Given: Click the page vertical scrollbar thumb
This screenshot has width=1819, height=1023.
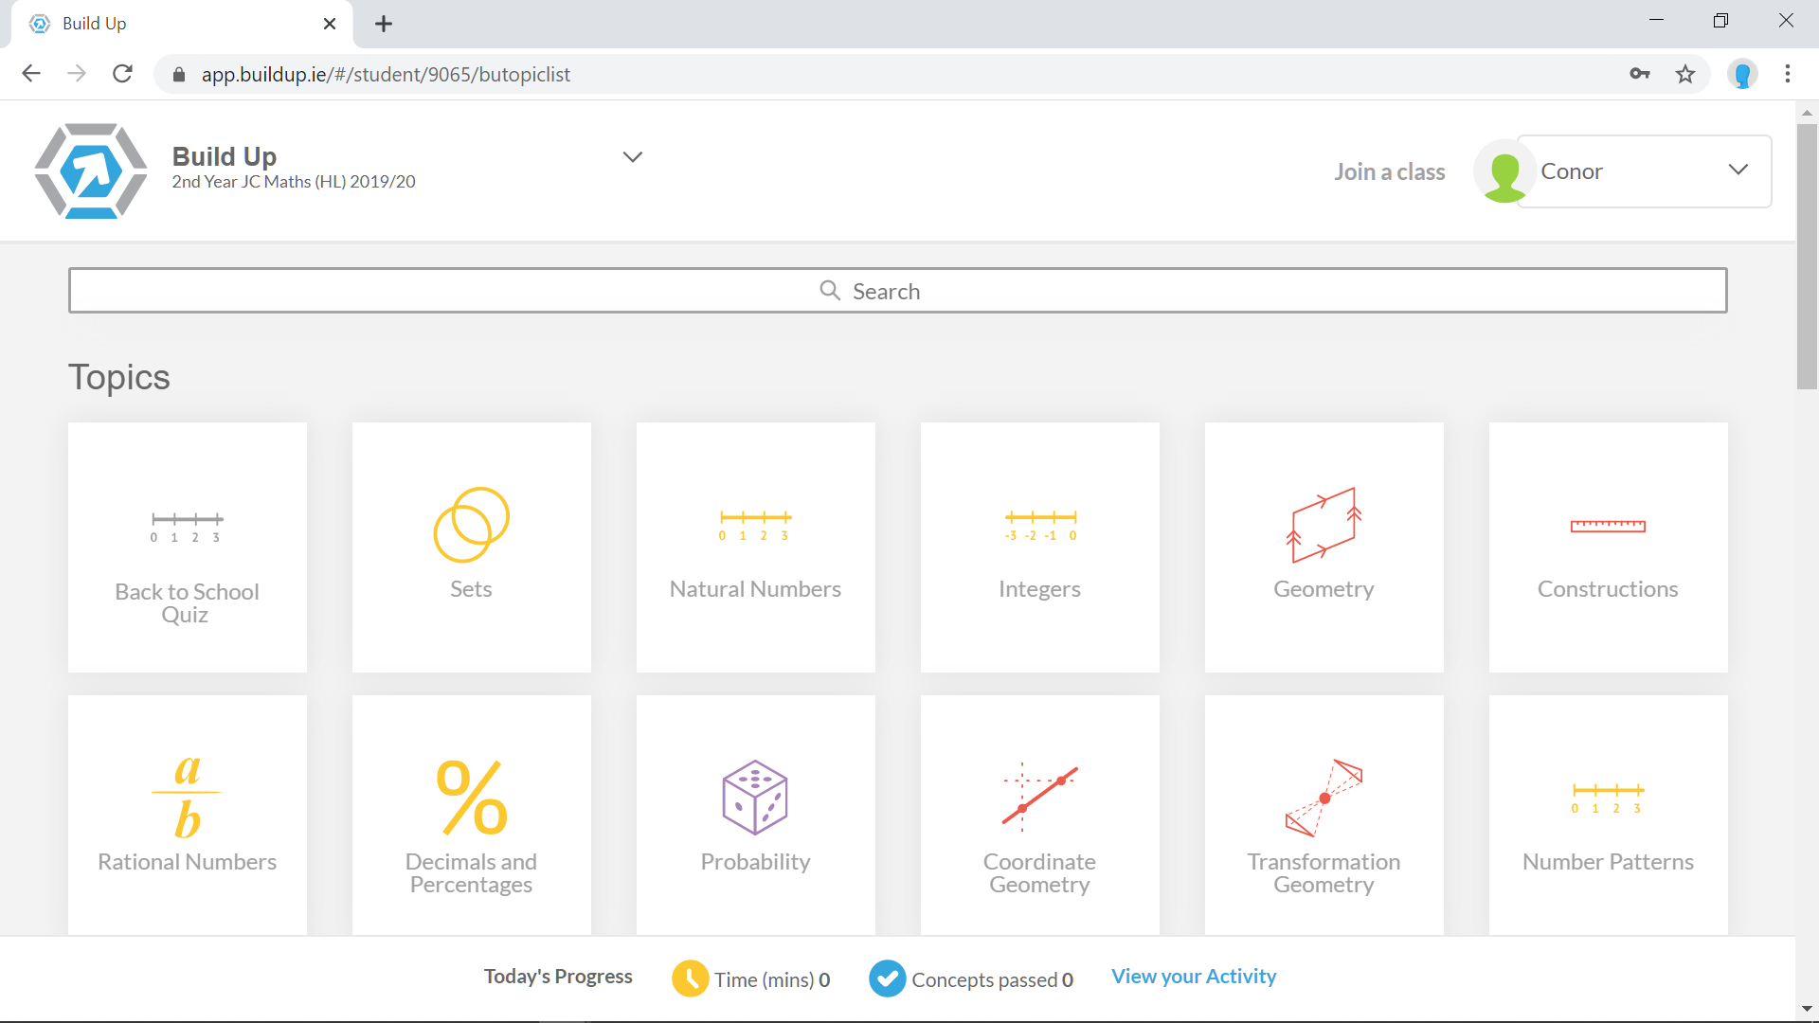Looking at the screenshot, I should pos(1807,256).
